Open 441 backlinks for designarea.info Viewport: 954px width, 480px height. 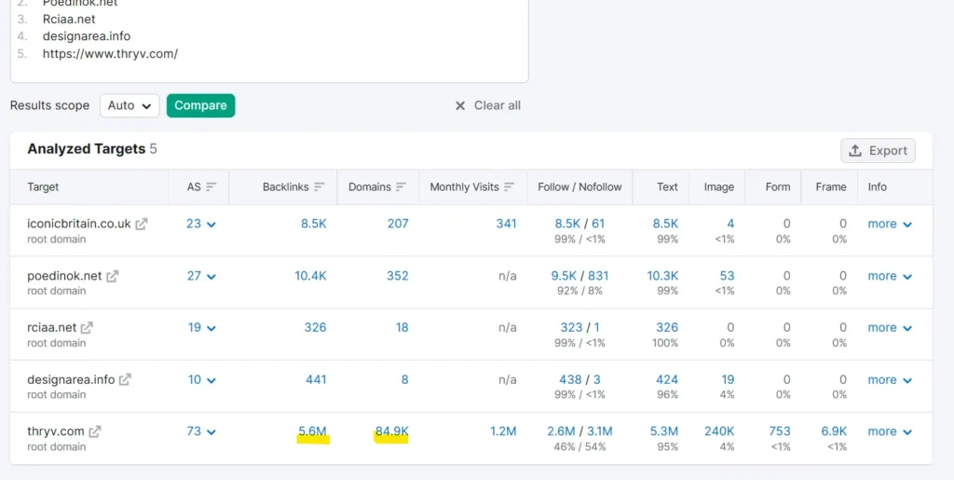[x=316, y=379]
